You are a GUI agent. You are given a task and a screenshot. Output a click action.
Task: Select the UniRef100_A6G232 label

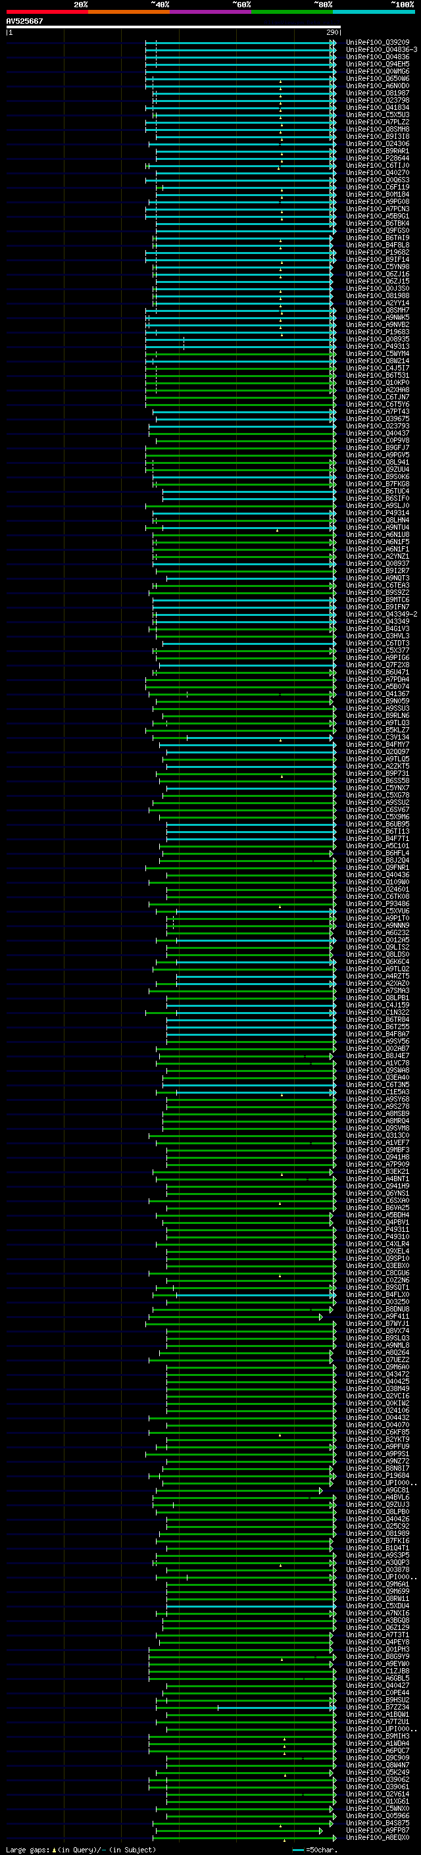point(377,932)
